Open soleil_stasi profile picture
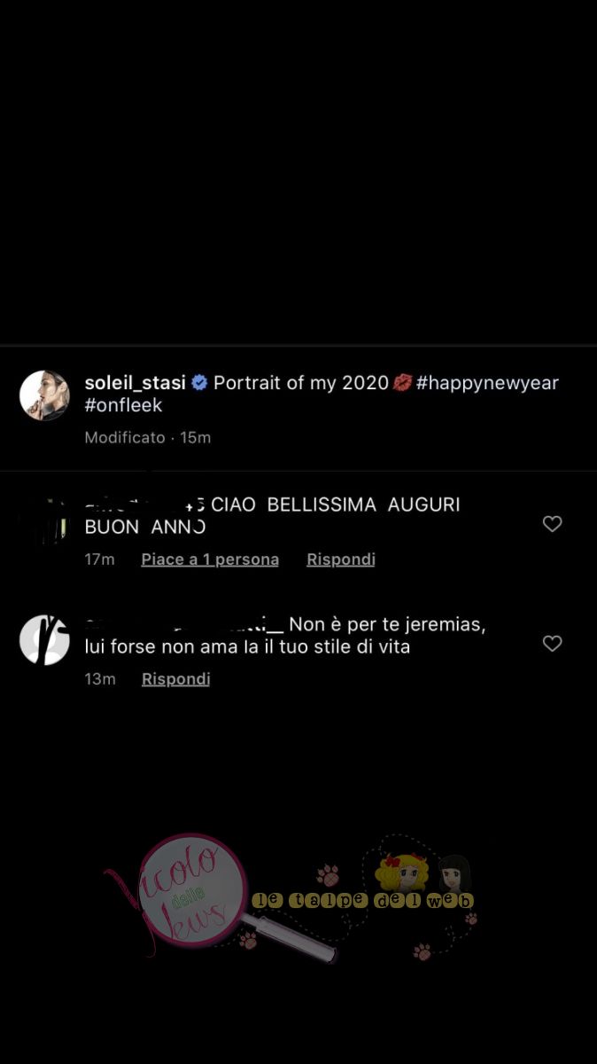The image size is (597, 1064). [44, 395]
